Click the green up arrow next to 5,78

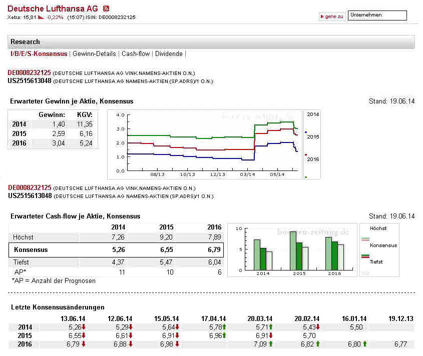pyautogui.click(x=224, y=327)
